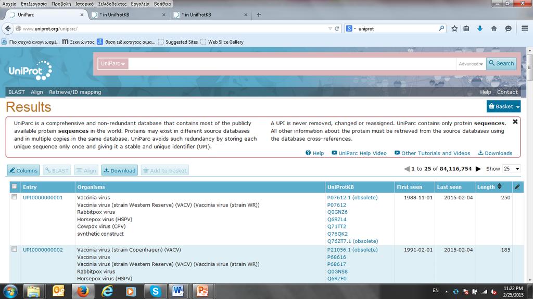Go to next results page arrow
Screen dimensions: 533x299
(478, 169)
